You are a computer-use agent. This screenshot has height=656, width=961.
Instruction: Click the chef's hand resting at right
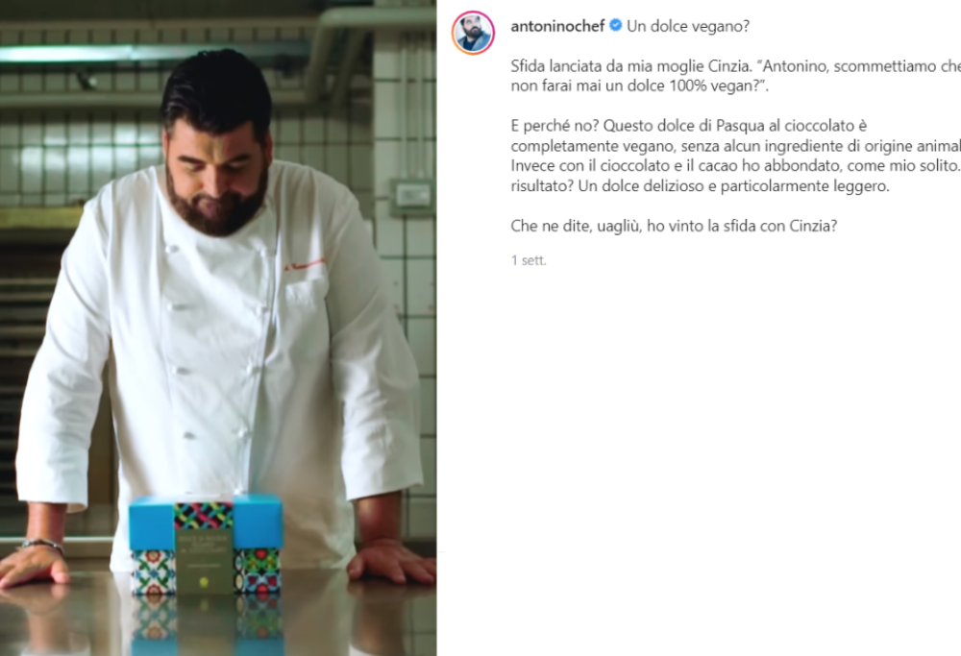390,562
